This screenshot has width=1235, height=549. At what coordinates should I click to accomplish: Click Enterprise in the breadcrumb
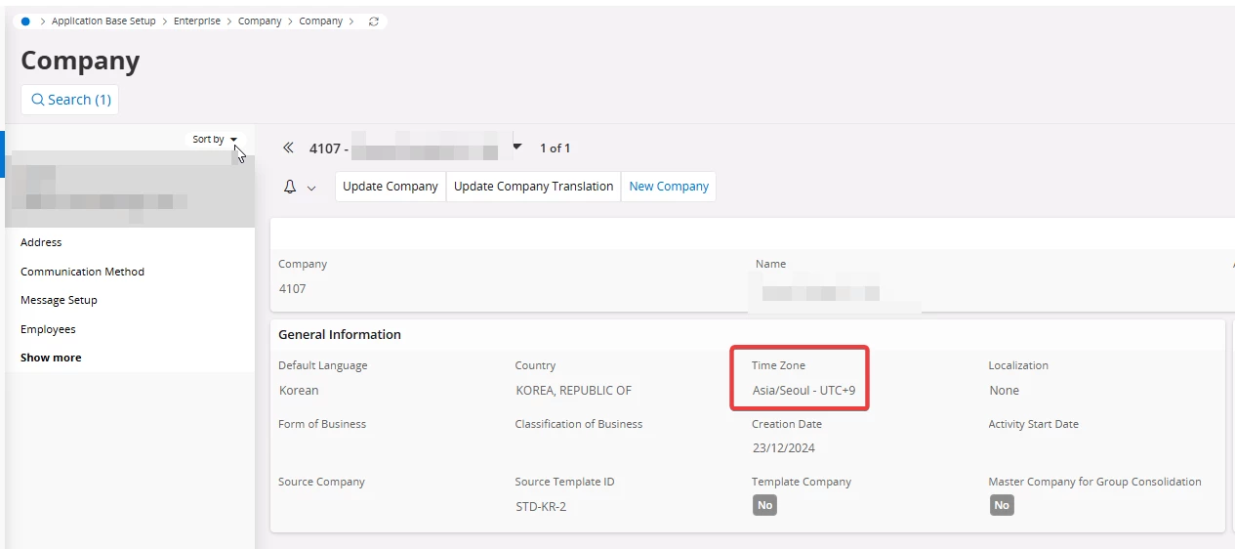(x=196, y=21)
